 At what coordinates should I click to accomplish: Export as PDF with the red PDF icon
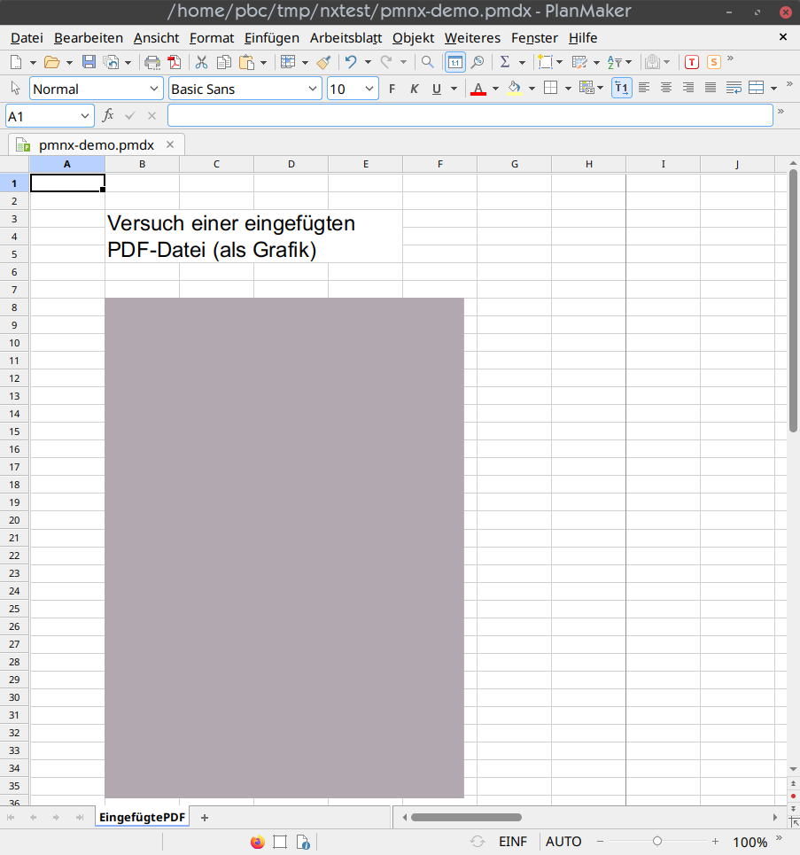(175, 62)
